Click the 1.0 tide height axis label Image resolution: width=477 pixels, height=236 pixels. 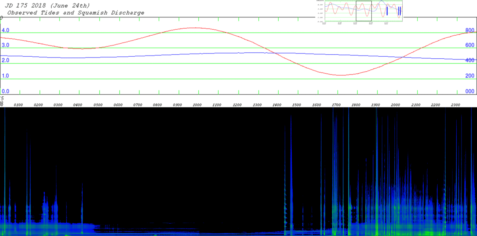coord(6,76)
